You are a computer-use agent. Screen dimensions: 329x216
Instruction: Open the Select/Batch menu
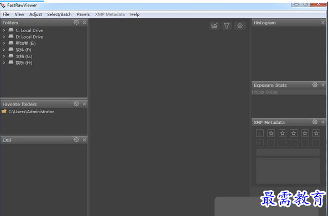tap(59, 14)
